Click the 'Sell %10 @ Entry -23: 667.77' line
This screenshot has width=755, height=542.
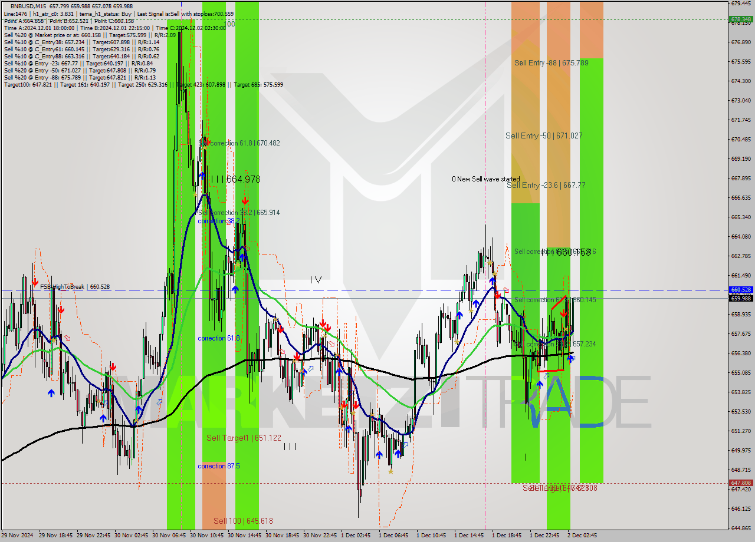click(78, 64)
